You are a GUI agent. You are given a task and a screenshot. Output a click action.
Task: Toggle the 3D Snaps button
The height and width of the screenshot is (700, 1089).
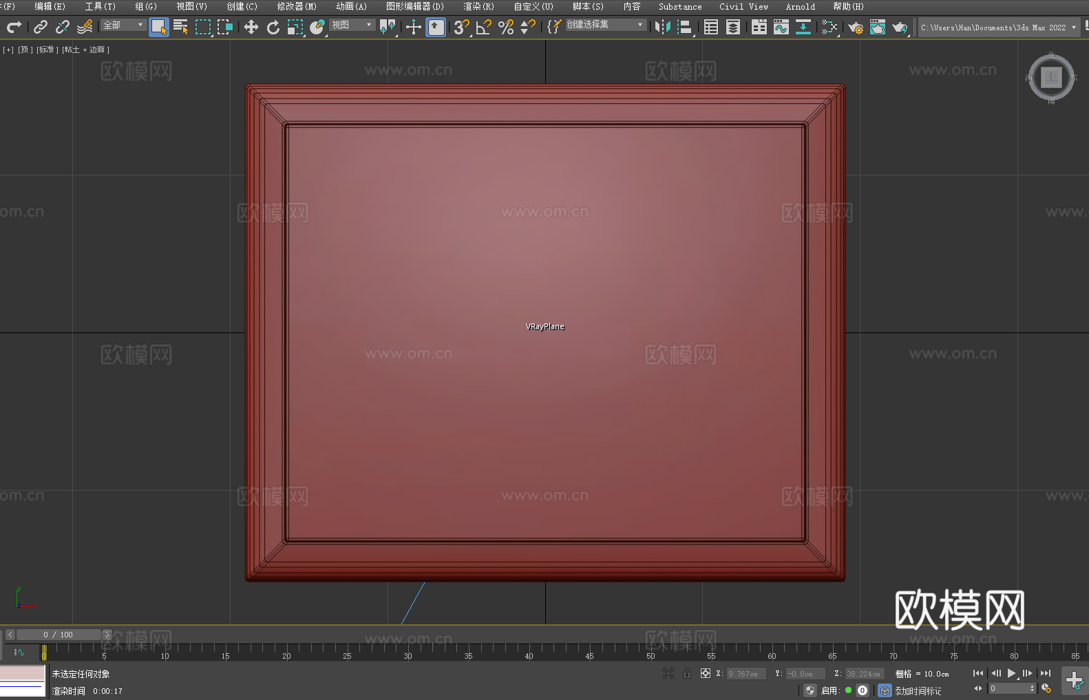pyautogui.click(x=462, y=27)
